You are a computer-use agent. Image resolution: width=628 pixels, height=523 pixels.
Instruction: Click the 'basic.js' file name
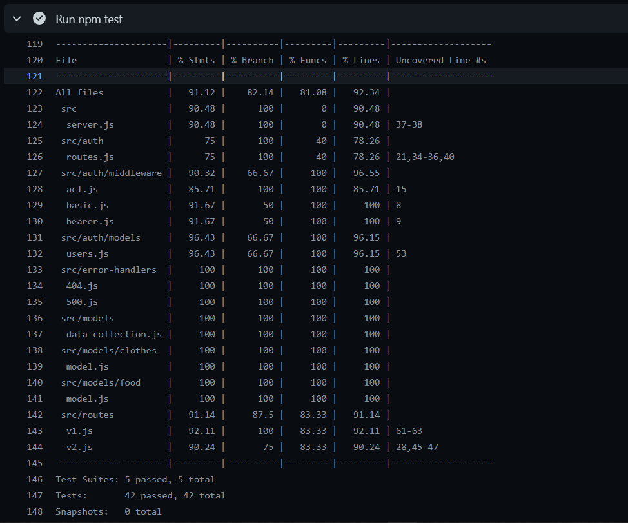coord(87,206)
